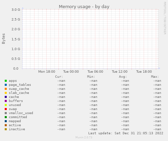Click the Cur value for apps
The width and height of the screenshot is (168, 141).
pyautogui.click(x=61, y=81)
